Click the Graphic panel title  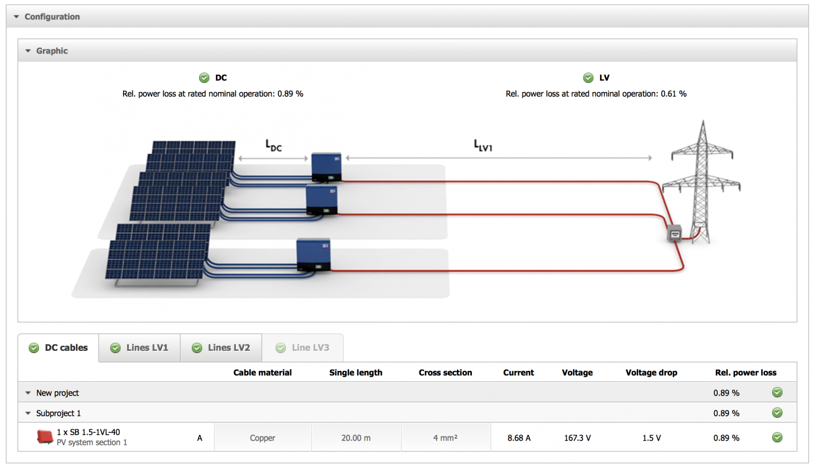52,51
